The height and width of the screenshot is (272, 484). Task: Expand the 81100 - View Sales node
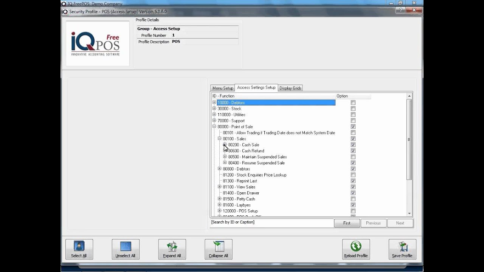(x=220, y=187)
